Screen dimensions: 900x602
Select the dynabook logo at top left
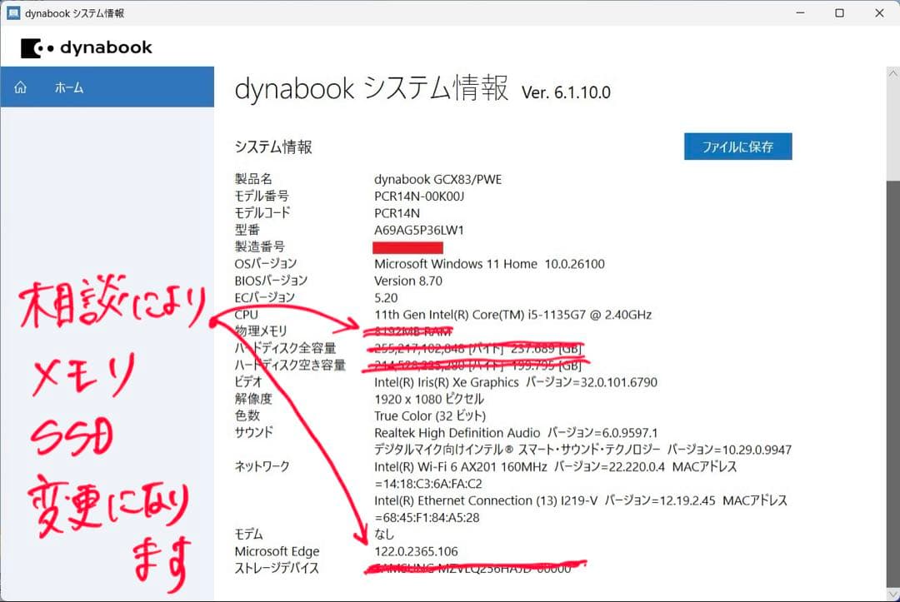click(87, 47)
